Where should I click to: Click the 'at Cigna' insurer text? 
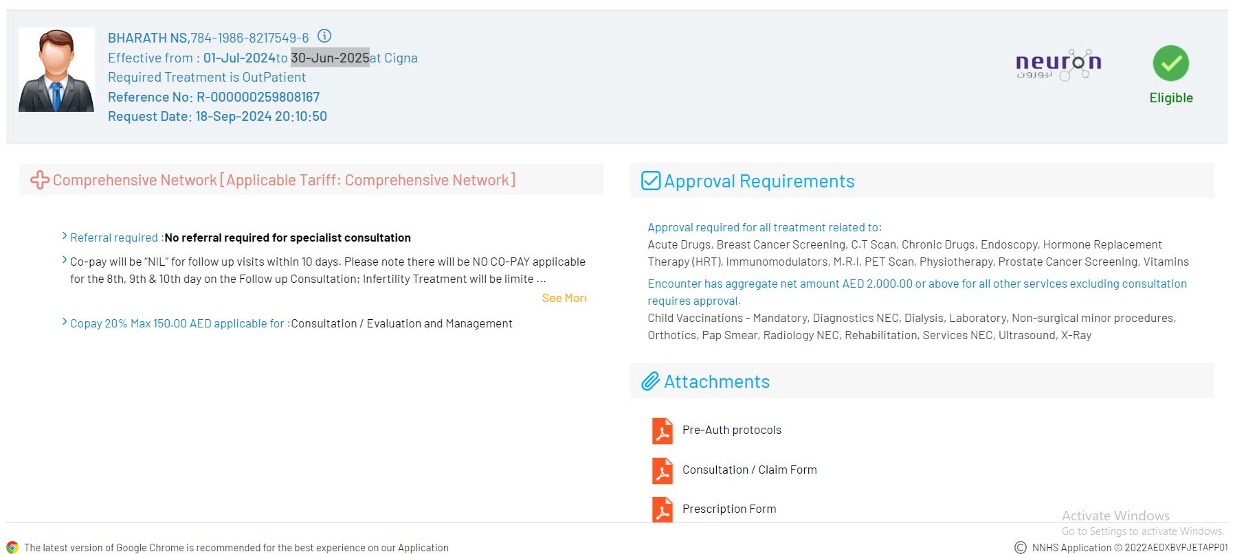(394, 58)
